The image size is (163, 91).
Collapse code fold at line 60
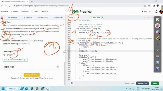(71, 65)
